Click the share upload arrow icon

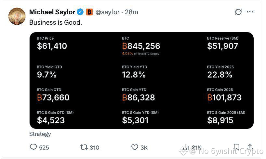(250, 147)
